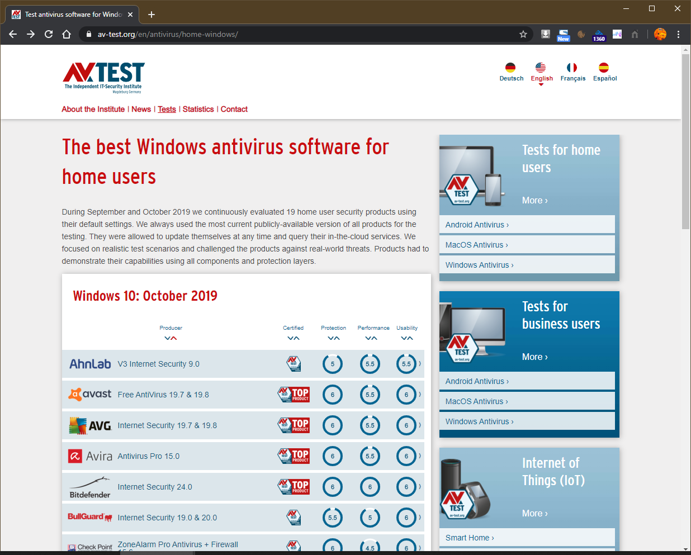Viewport: 691px width, 555px height.
Task: Open the News menu item
Action: [141, 110]
